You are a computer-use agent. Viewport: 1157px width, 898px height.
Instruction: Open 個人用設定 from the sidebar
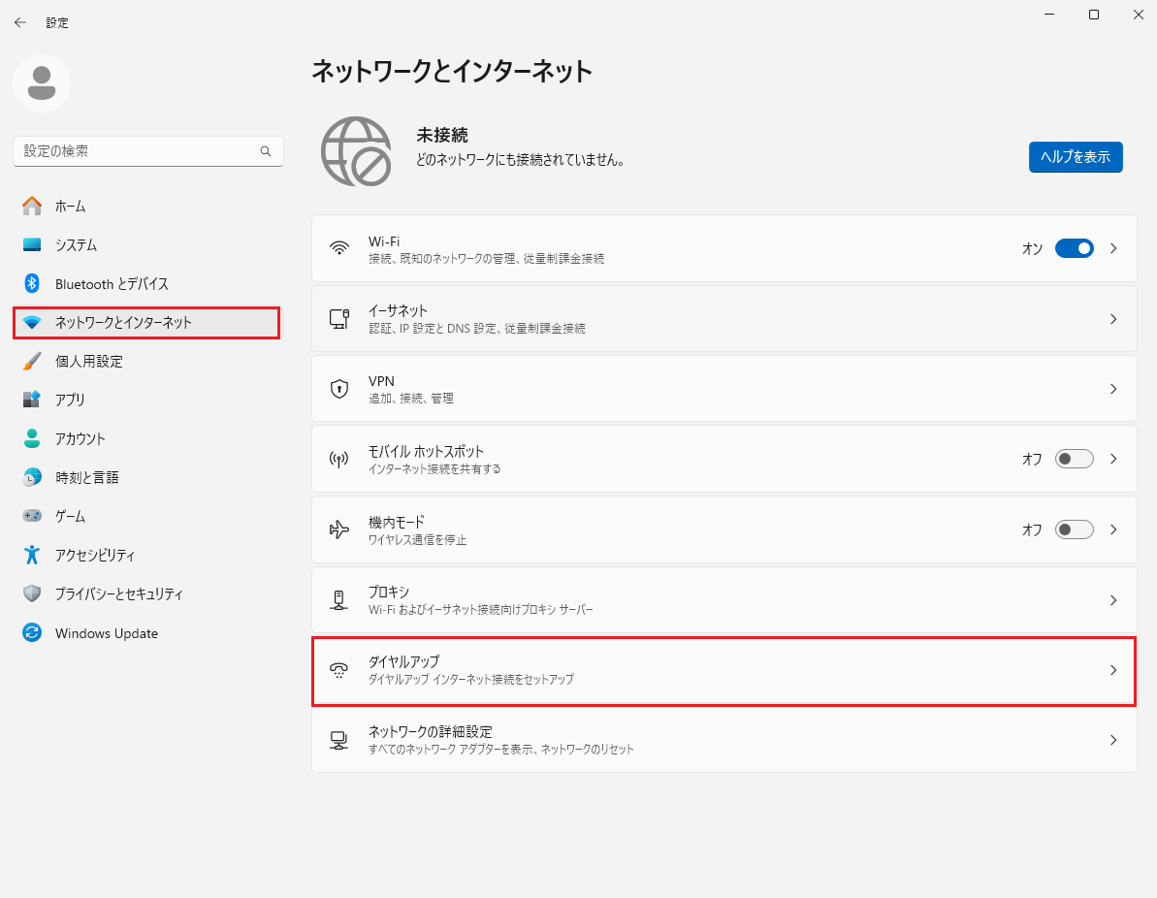tap(88, 361)
